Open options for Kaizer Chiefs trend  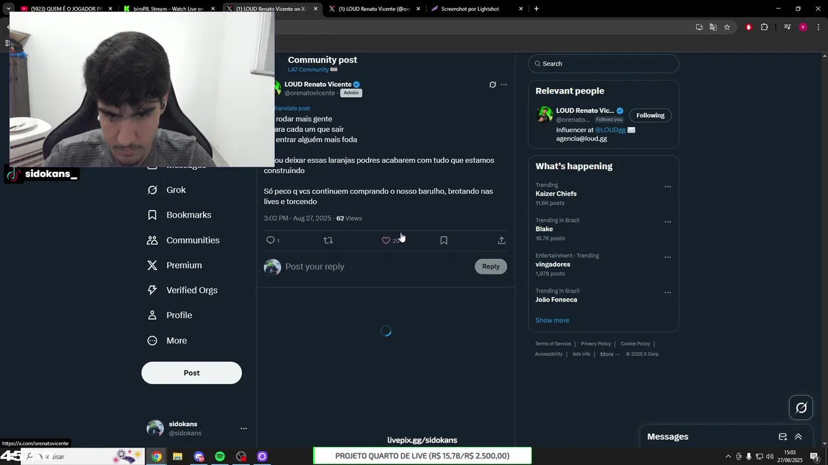click(668, 187)
